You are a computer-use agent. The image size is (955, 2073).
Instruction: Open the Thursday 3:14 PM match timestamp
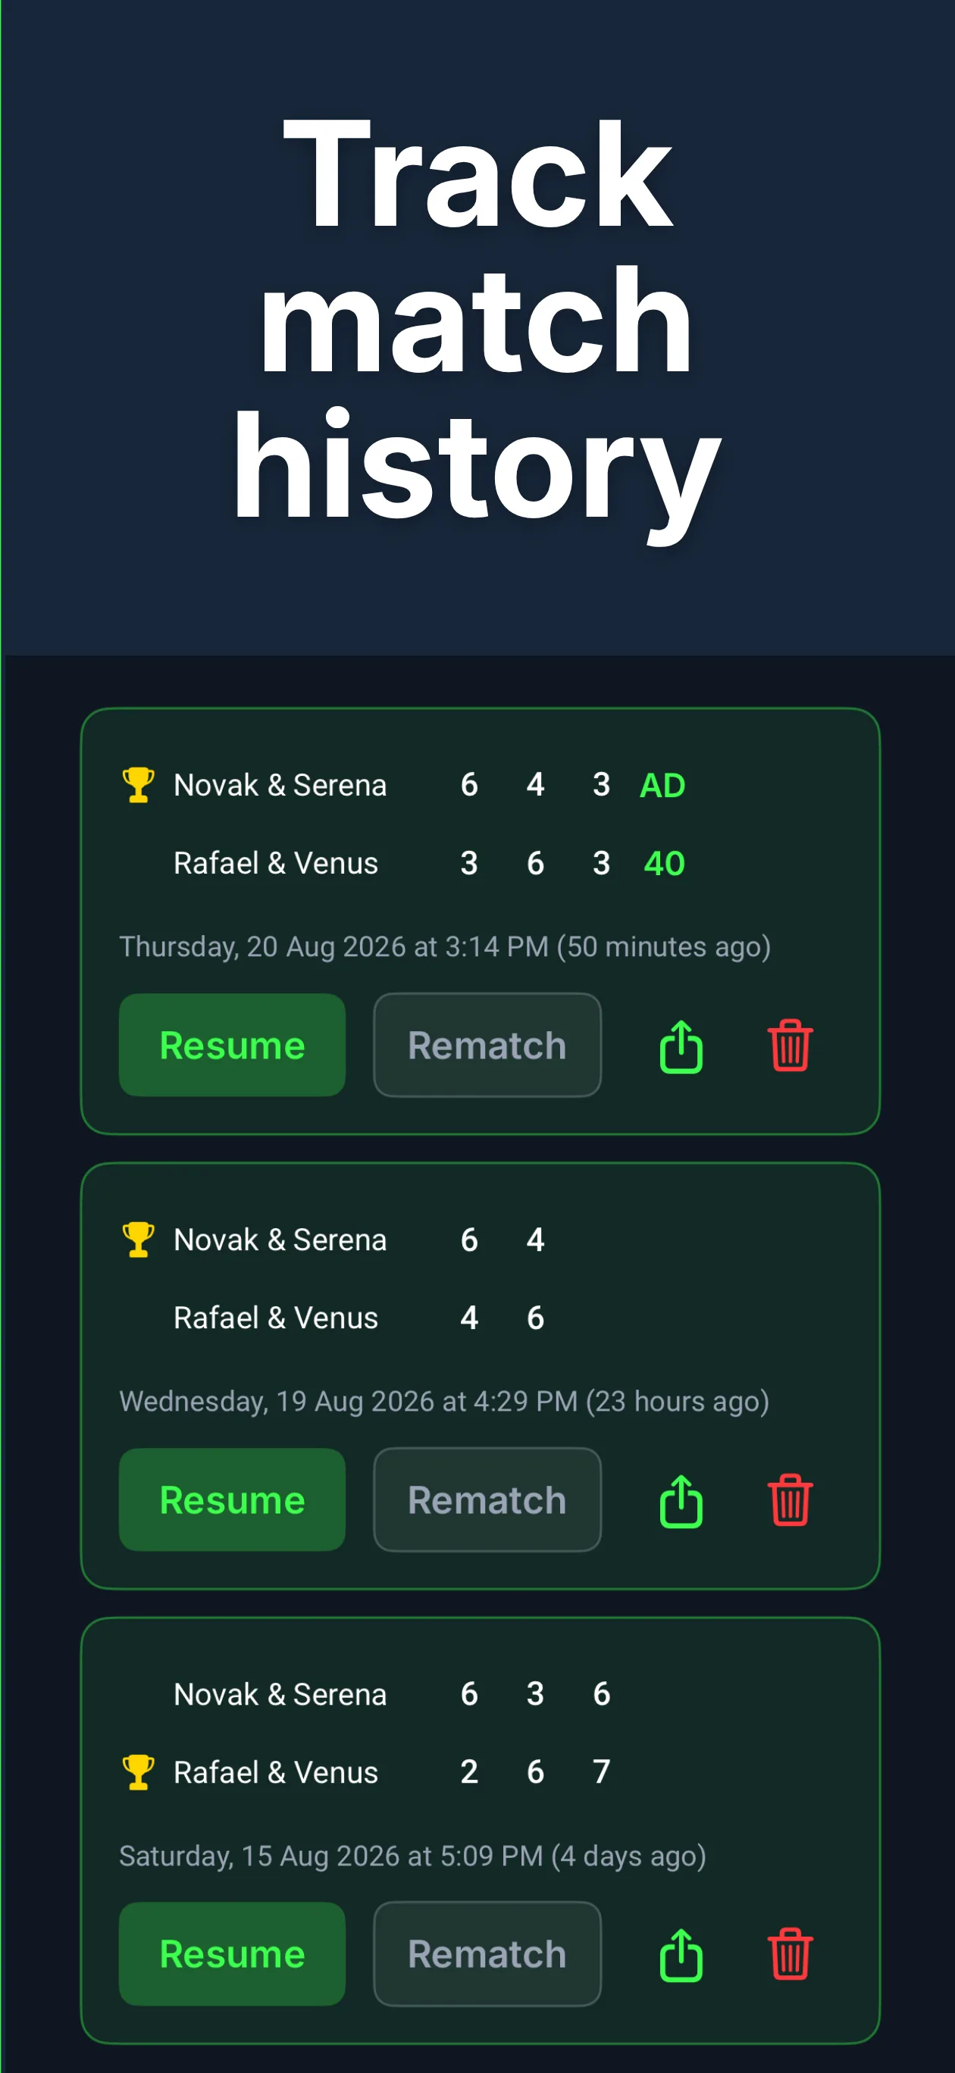click(x=444, y=947)
